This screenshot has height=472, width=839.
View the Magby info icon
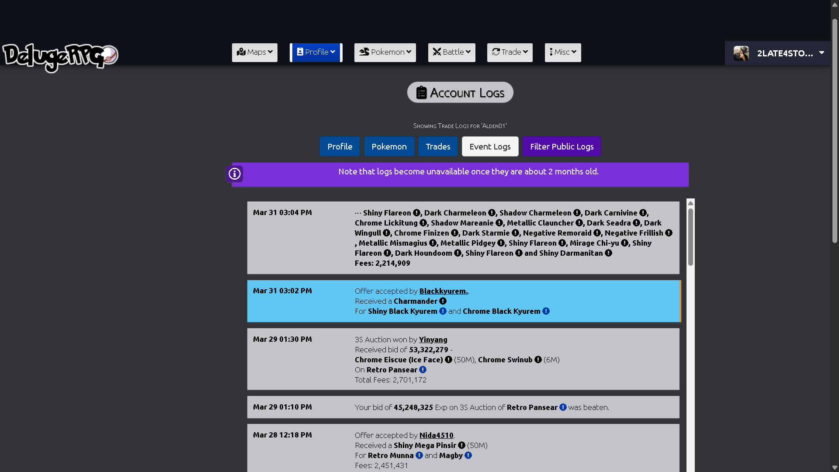(468, 455)
